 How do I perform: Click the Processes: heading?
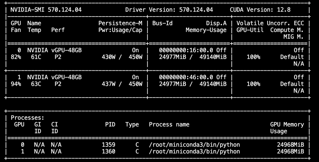coord(27,118)
